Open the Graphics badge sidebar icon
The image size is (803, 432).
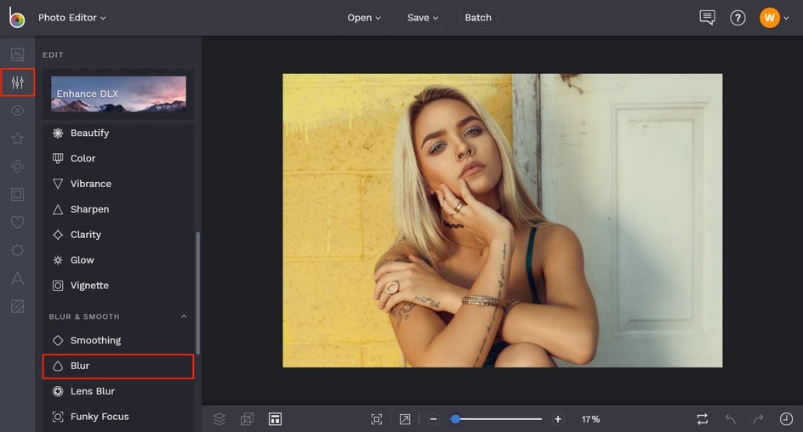pyautogui.click(x=17, y=250)
